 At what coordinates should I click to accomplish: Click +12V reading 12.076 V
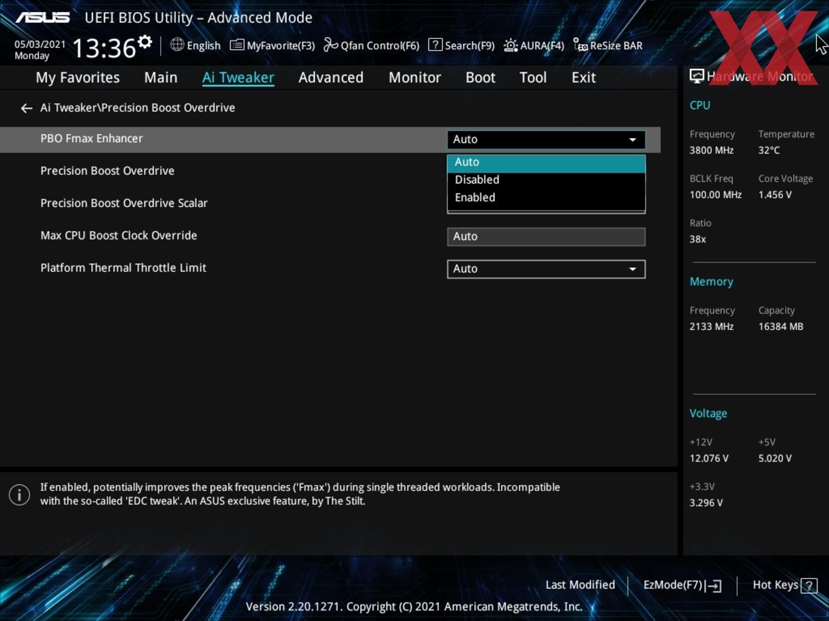tap(709, 458)
